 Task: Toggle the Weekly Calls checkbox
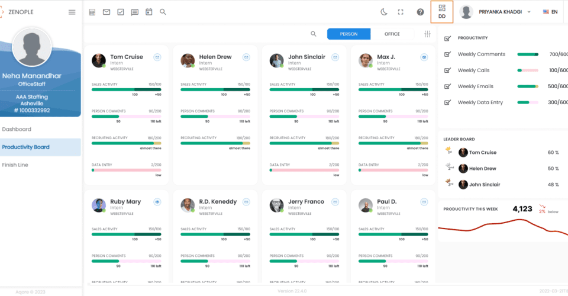(x=447, y=70)
